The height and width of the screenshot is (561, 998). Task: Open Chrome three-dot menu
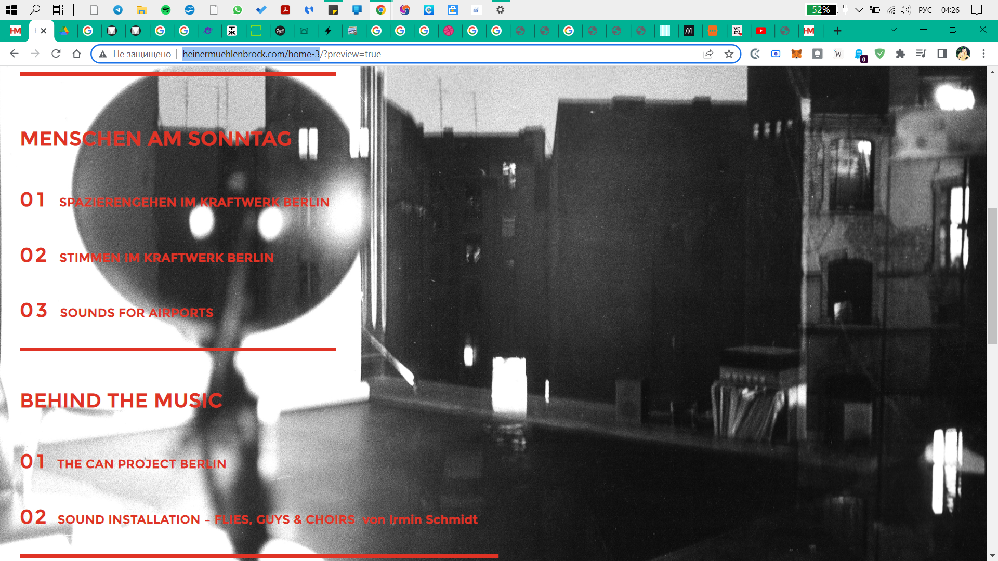(983, 54)
